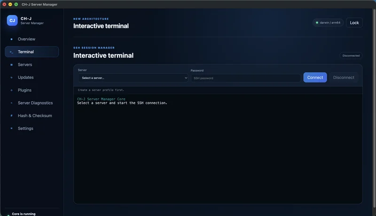Click the Terminal prompt icon
This screenshot has height=216, width=376.
(11, 52)
